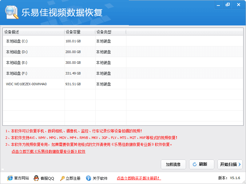
Task: Close the video recovery window
Action: 239,5
